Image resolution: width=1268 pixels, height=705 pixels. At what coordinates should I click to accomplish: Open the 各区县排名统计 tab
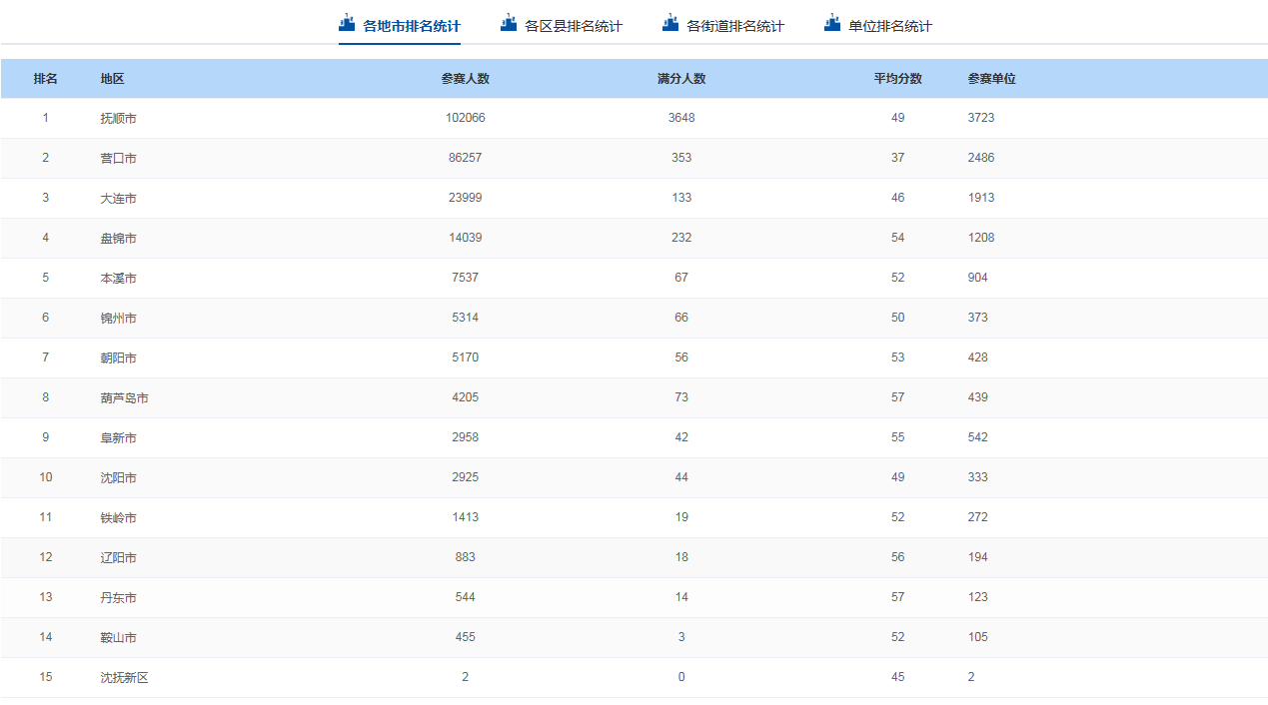pos(562,26)
